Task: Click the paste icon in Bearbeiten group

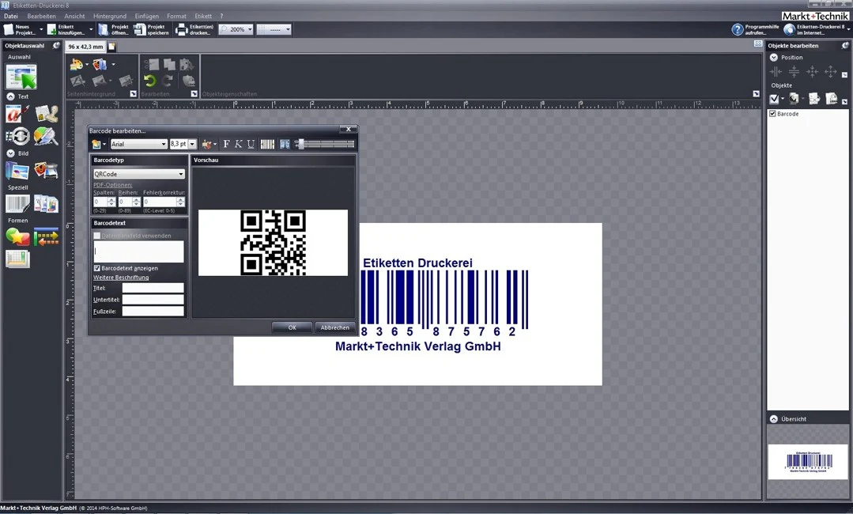Action: tap(186, 64)
